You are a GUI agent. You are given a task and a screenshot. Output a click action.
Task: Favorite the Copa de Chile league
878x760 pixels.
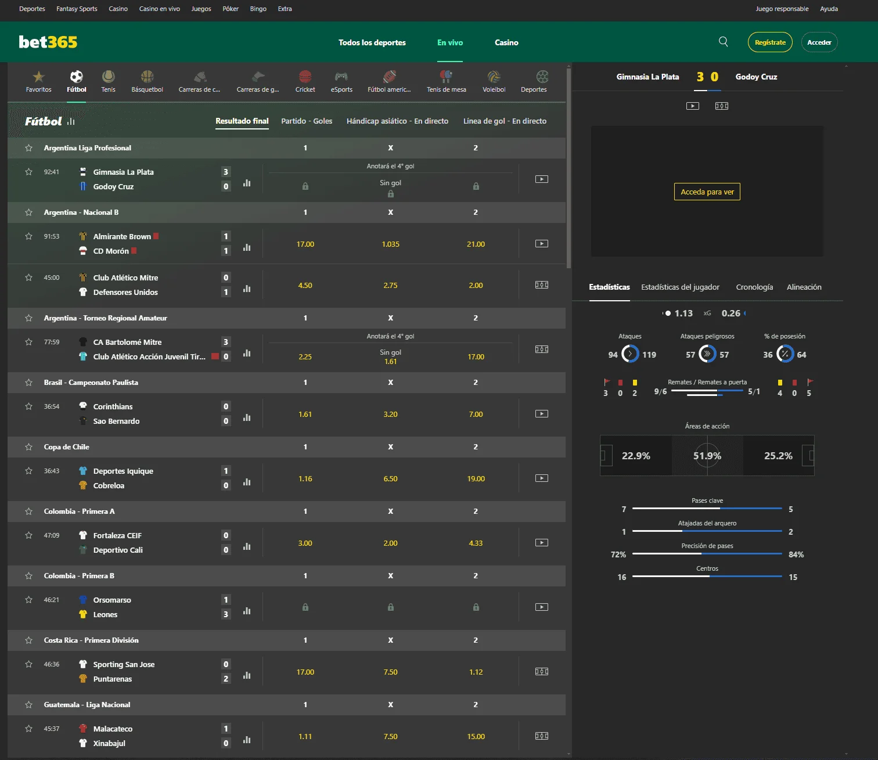click(28, 447)
